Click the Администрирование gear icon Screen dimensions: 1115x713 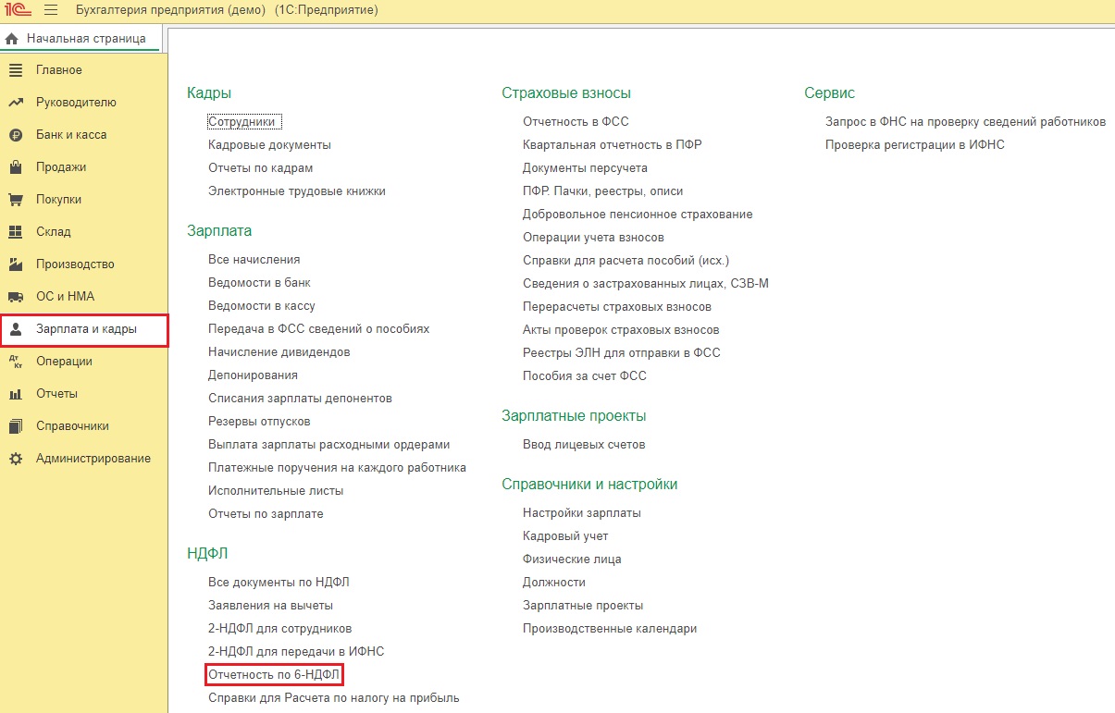pos(16,459)
